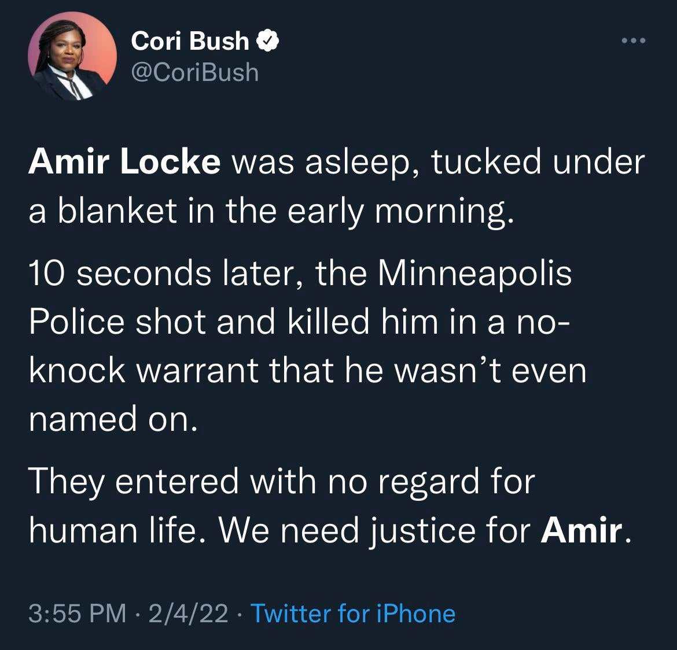Click the verified badge next to Cori Bush
Viewport: 677px width, 650px height.
(x=267, y=40)
